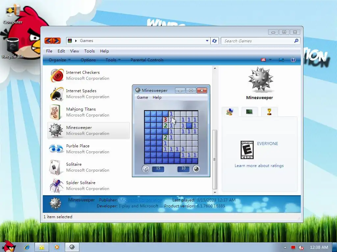This screenshot has width=337, height=252.
Task: Show hidden tray icons arrow
Action: [x=285, y=247]
